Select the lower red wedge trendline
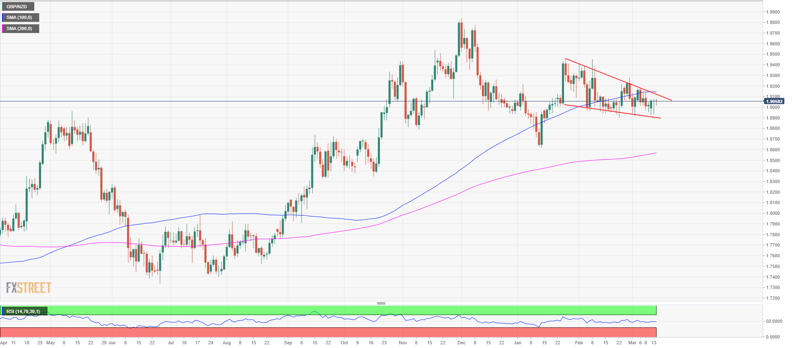 [612, 111]
